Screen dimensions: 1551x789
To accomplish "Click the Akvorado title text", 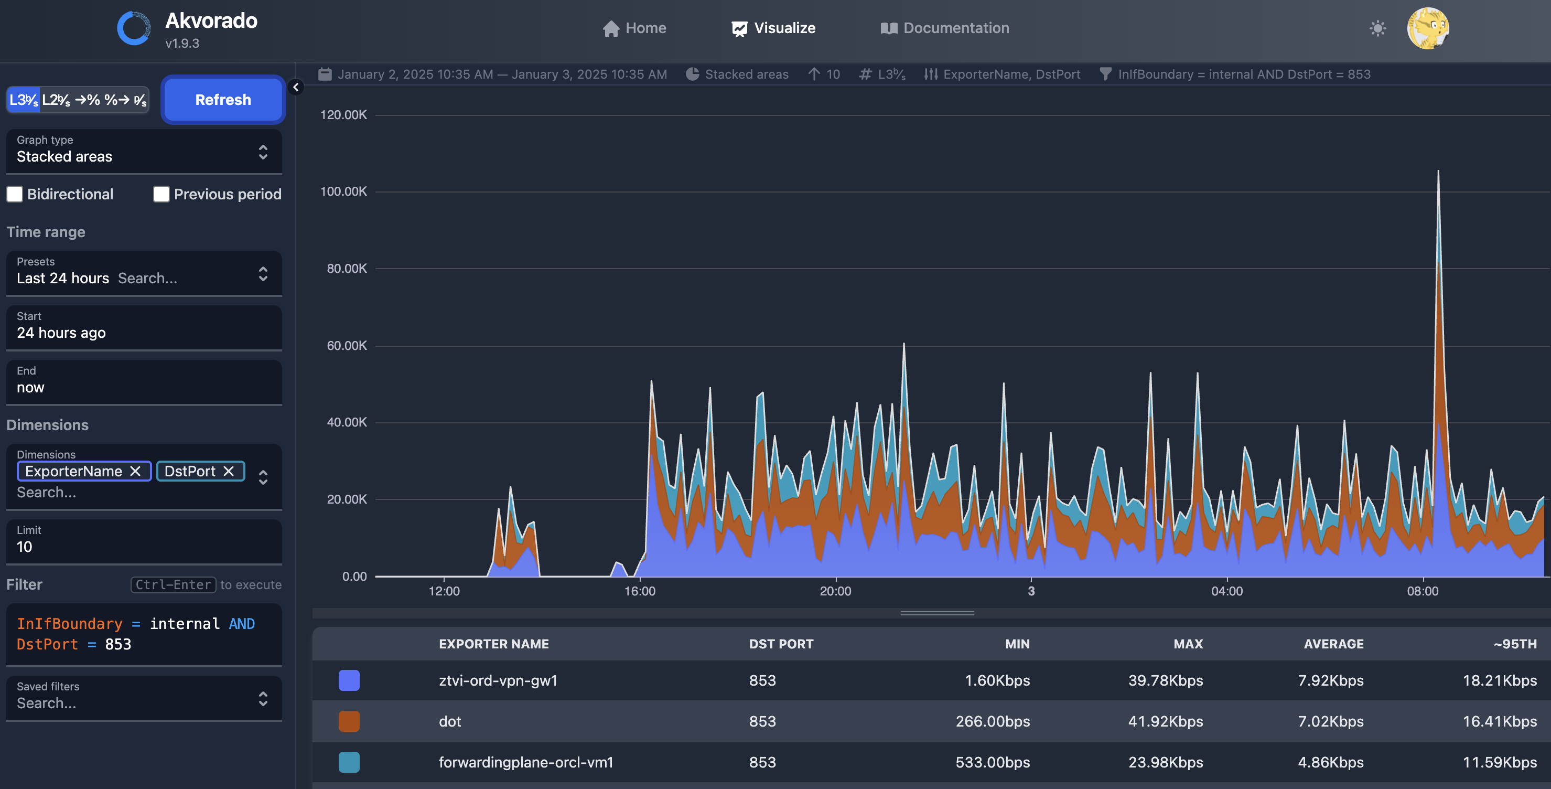I will click(x=211, y=20).
